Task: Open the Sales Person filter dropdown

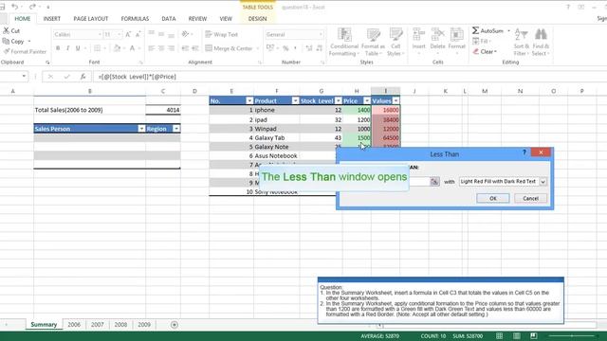Action: [x=141, y=129]
